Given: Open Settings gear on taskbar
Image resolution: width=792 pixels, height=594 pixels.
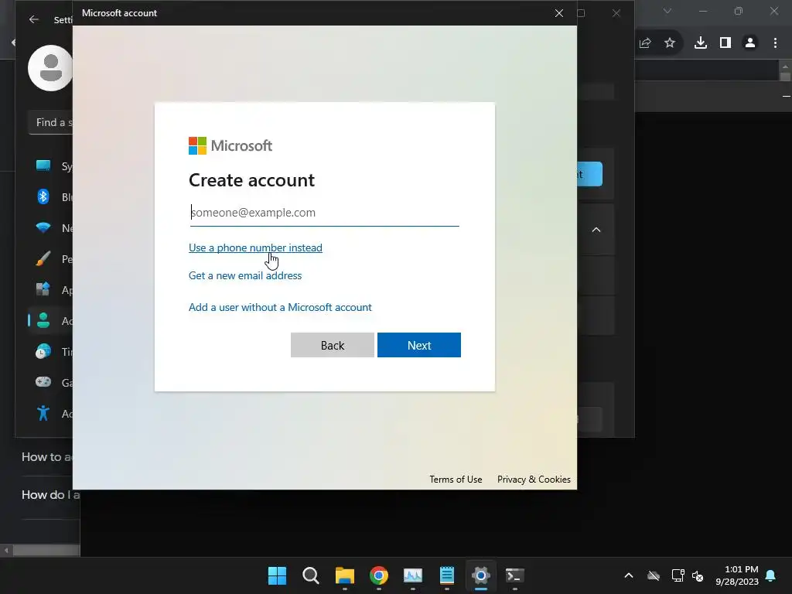Looking at the screenshot, I should pos(481,575).
